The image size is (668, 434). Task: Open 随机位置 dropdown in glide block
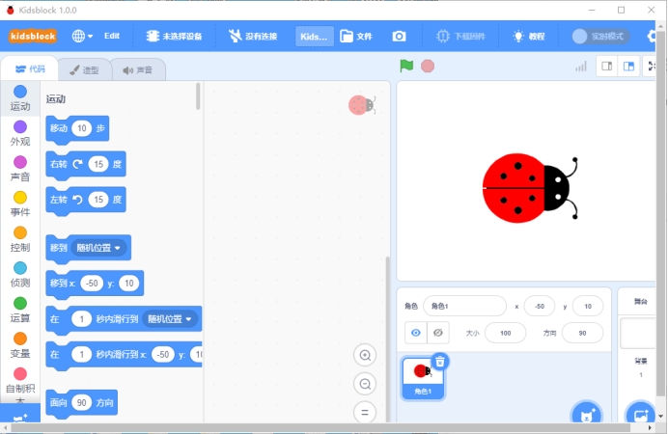click(169, 318)
